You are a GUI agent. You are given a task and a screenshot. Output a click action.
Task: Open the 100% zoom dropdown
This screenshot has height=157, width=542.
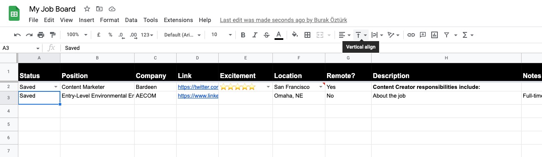click(x=77, y=35)
